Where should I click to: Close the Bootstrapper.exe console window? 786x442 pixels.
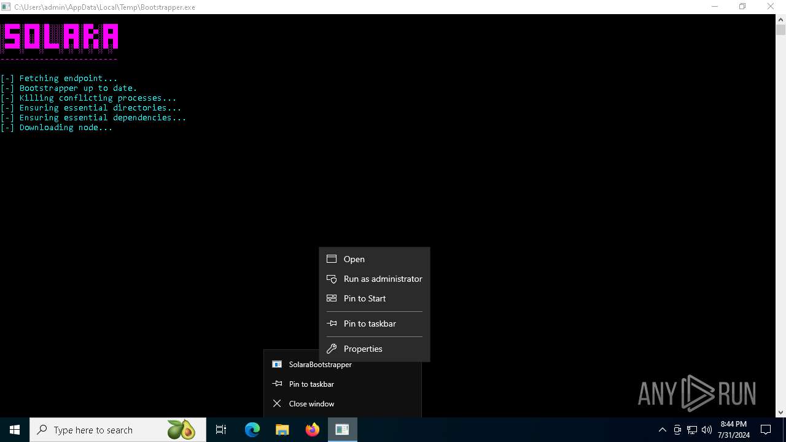pos(771,7)
